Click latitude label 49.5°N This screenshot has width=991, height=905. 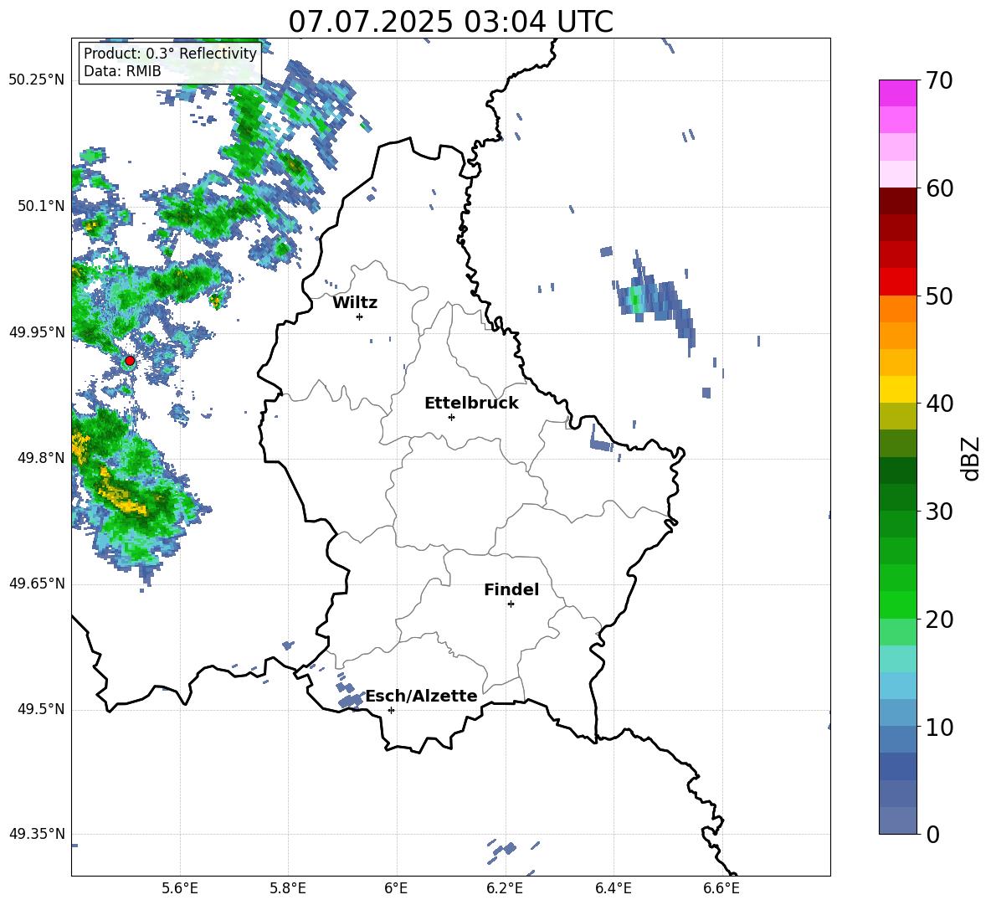[41, 709]
